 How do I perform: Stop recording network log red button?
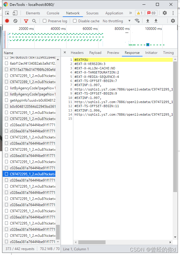coord(7,21)
